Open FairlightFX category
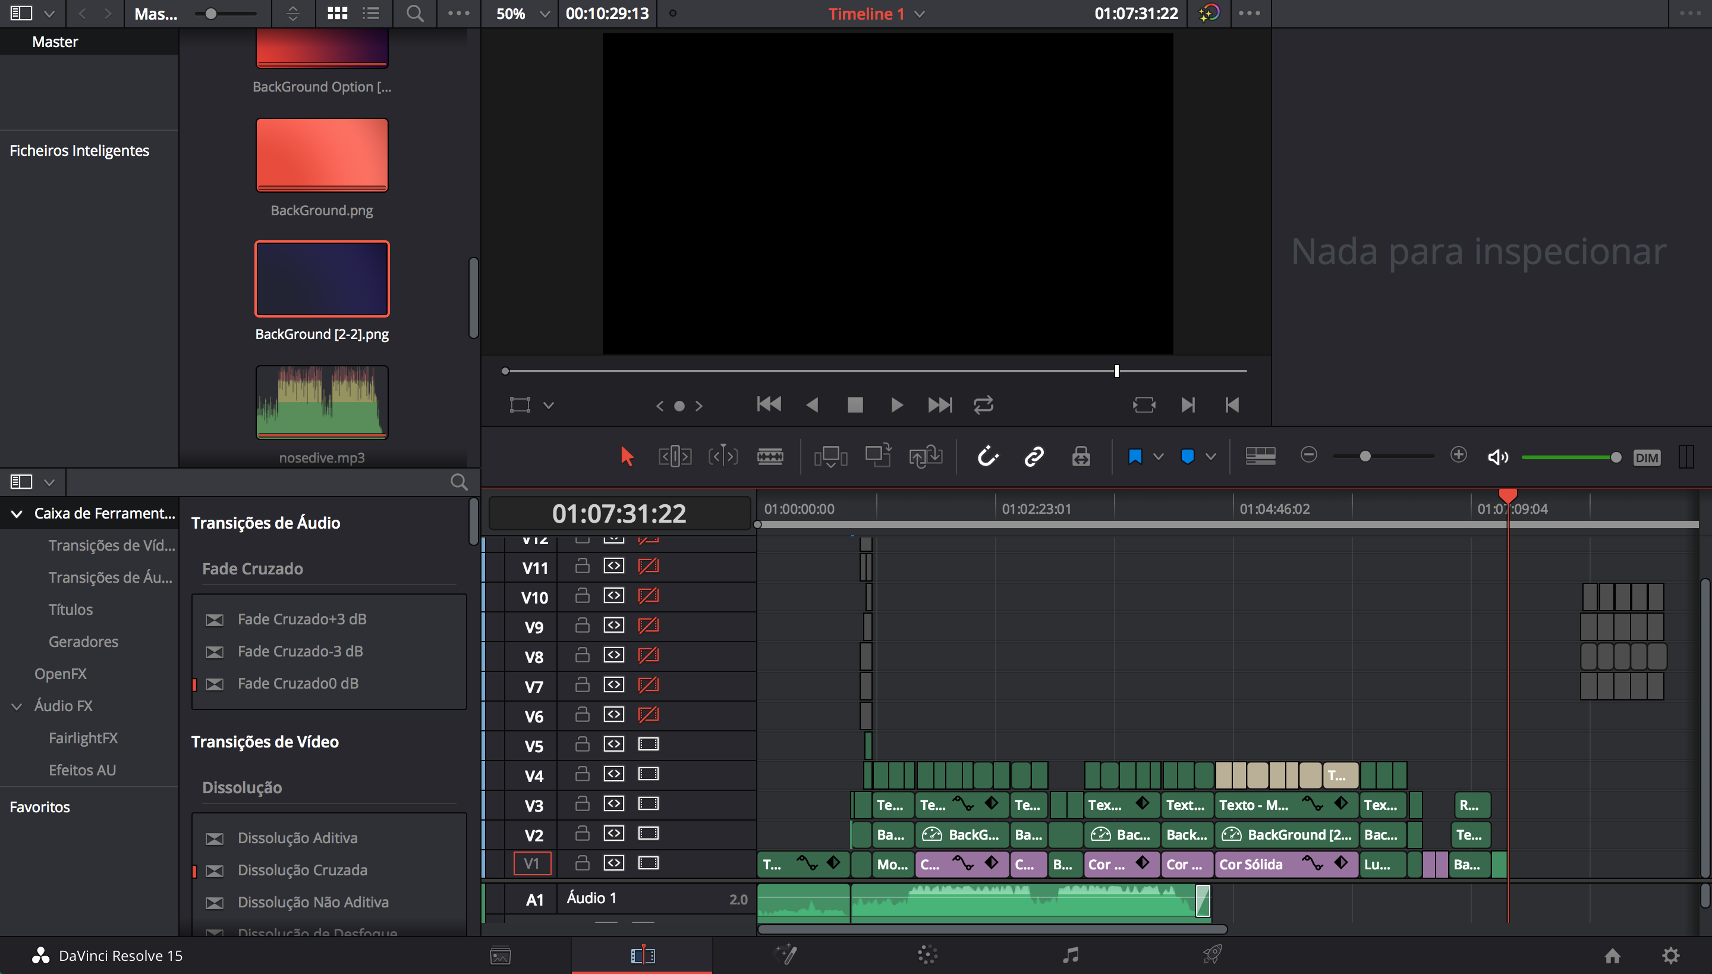 (83, 738)
